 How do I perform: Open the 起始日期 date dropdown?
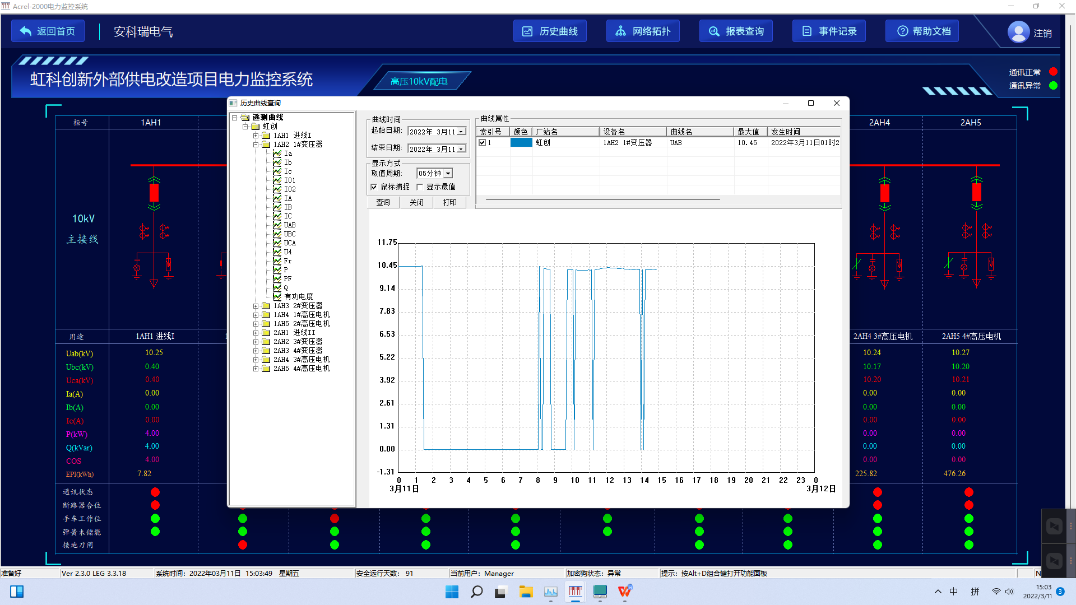[461, 132]
